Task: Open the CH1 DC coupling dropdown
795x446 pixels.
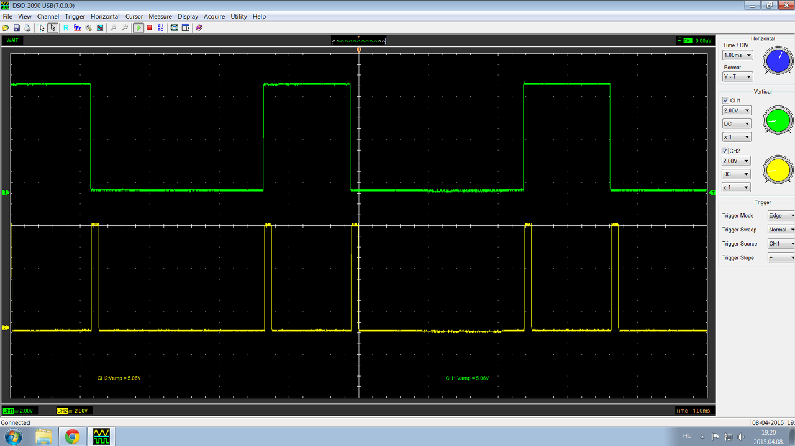Action: (737, 123)
